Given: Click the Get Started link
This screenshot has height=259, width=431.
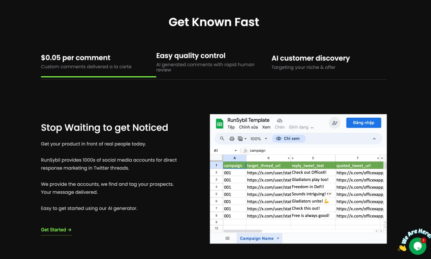Looking at the screenshot, I should coord(56,230).
